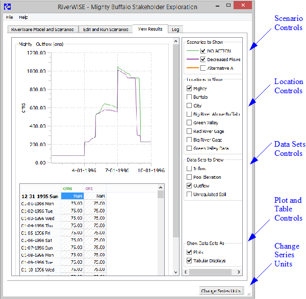This screenshot has height=299, width=306.
Task: Enable the Alternative A scenario checkbox
Action: point(203,68)
